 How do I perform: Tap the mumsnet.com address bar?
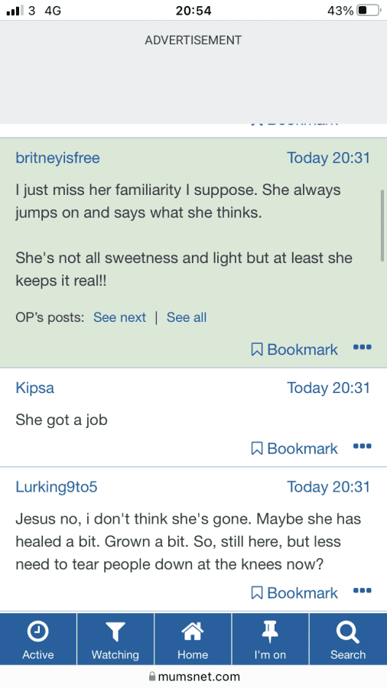pyautogui.click(x=193, y=677)
